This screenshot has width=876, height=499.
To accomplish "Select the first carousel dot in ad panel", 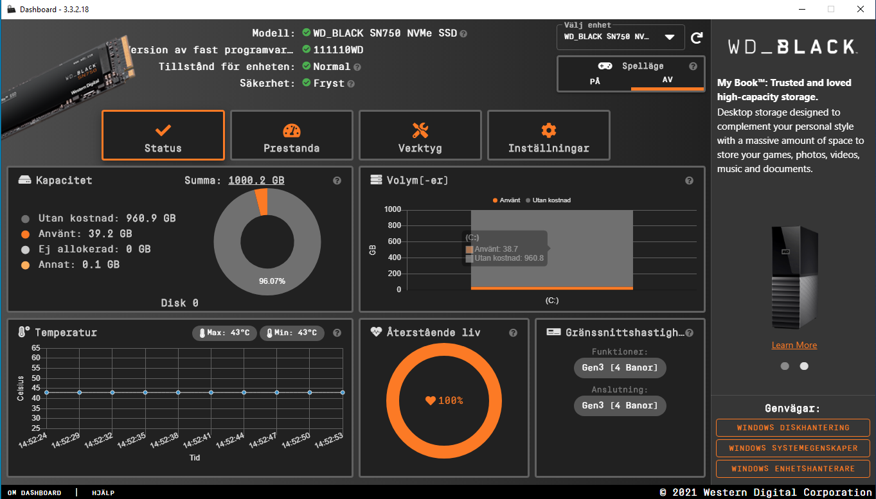I will pyautogui.click(x=785, y=366).
